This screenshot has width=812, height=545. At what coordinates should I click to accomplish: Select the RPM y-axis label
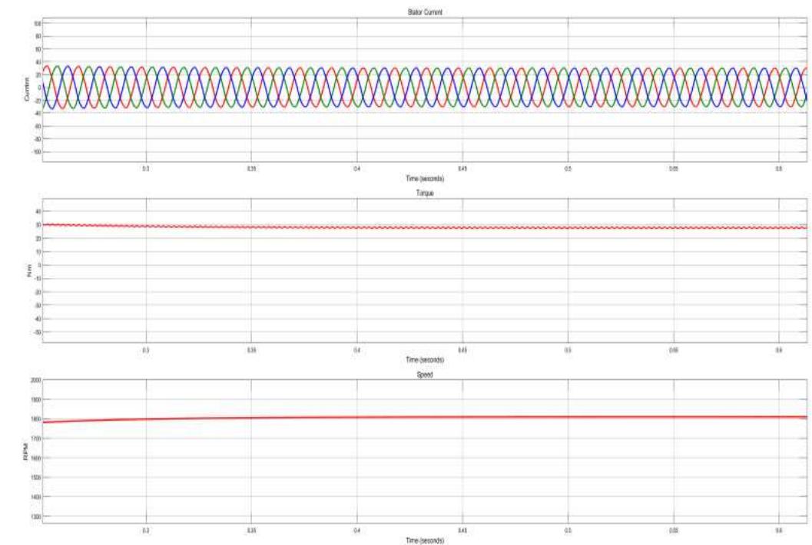25,451
